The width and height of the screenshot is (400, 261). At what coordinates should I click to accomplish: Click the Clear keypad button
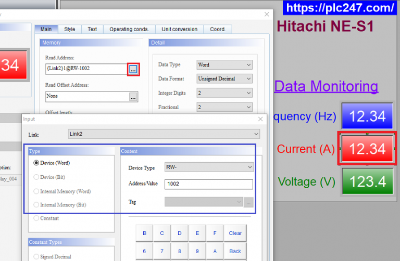(x=235, y=233)
